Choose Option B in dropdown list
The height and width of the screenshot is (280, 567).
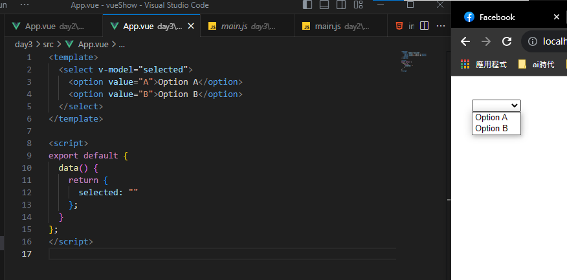click(491, 128)
